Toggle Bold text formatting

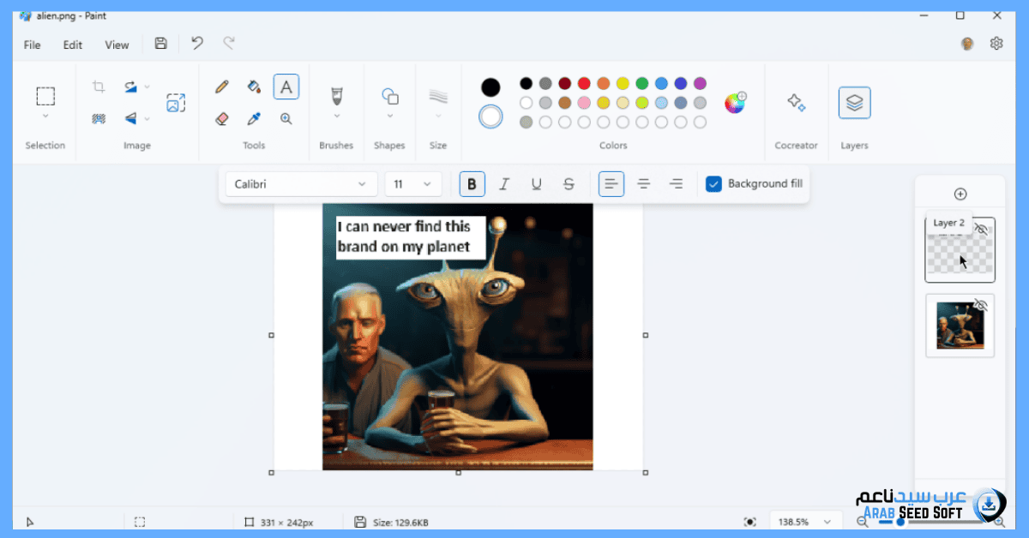(472, 184)
